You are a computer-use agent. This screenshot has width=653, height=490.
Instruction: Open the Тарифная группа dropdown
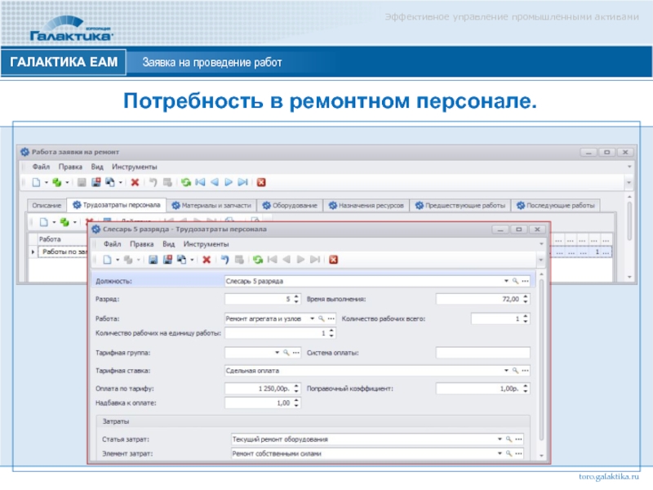point(277,353)
